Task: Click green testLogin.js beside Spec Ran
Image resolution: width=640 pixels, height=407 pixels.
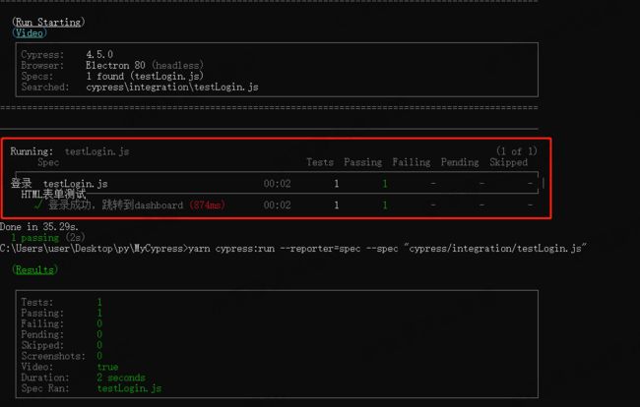Action: (x=129, y=388)
